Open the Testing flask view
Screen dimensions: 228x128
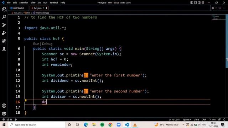[4, 49]
